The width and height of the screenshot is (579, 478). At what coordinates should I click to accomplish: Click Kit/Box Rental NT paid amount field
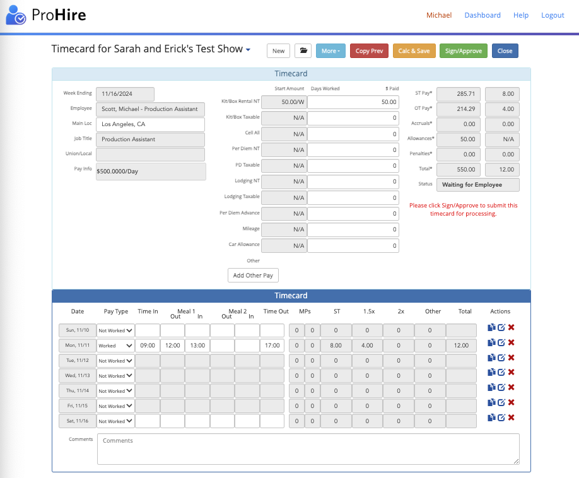click(353, 102)
